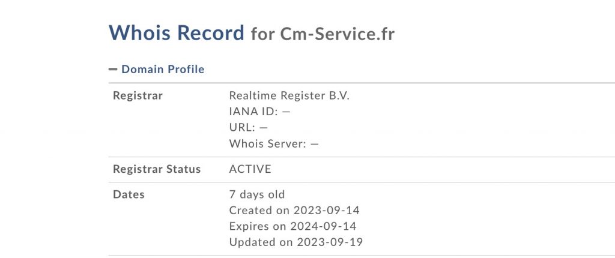This screenshot has width=615, height=258.
Task: Click the expiry date value 2024-09-14
Action: point(323,227)
